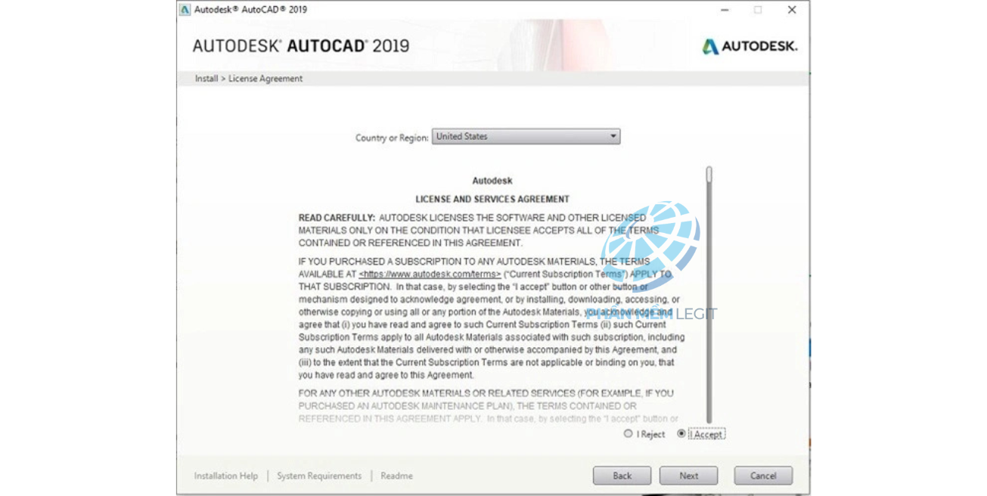The image size is (987, 496).
Task: Open the Readme link
Action: pos(396,476)
